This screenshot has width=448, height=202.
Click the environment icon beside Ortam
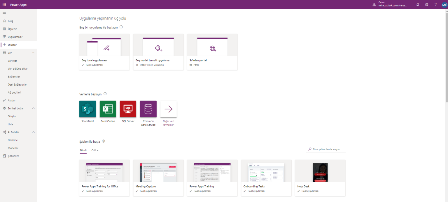374,5
